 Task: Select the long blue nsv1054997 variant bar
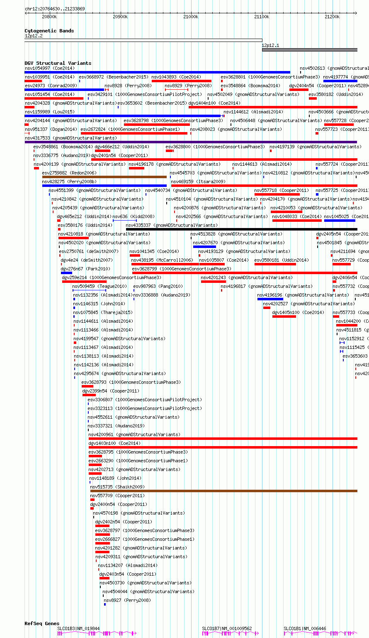[x=157, y=72]
